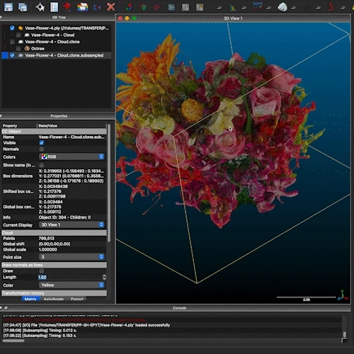Click the Length value field
The height and width of the screenshot is (354, 354).
coord(70,278)
